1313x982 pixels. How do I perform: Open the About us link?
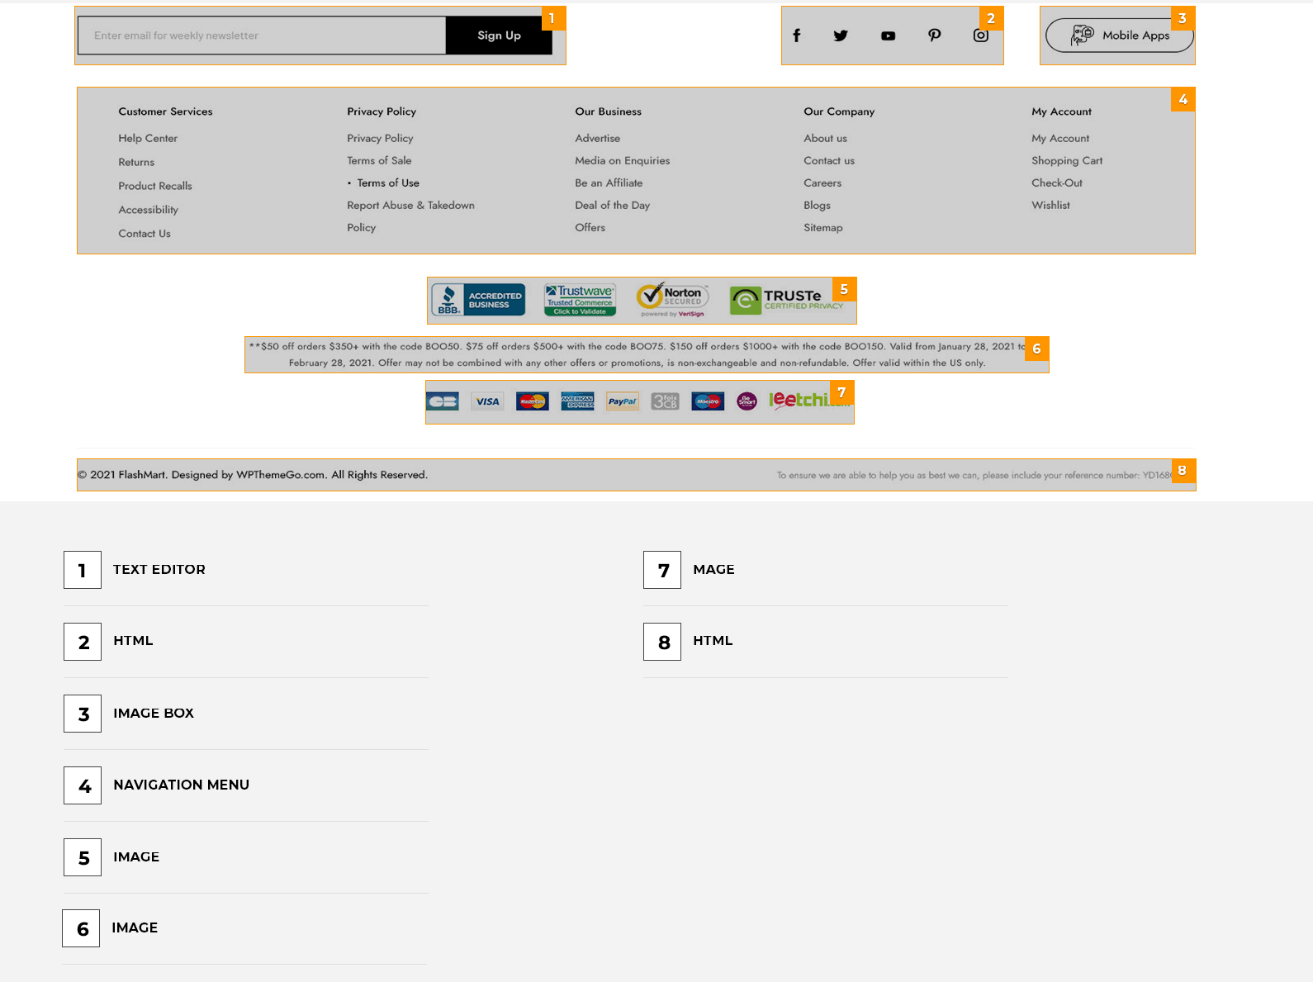(826, 139)
